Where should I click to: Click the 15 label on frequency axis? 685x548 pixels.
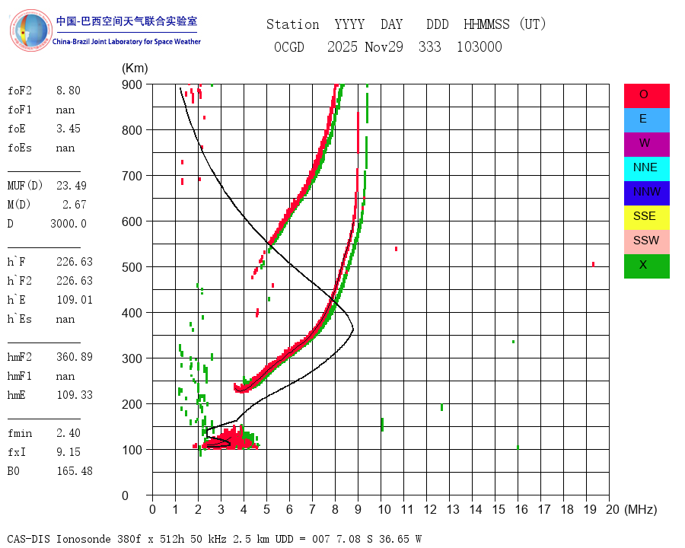pyautogui.click(x=499, y=509)
